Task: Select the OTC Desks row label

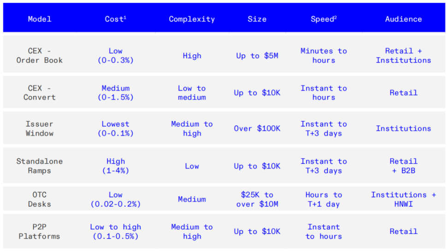Action: click(40, 199)
